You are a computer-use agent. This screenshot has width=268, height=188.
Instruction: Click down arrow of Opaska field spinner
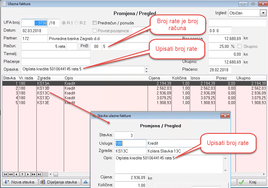click(146, 72)
